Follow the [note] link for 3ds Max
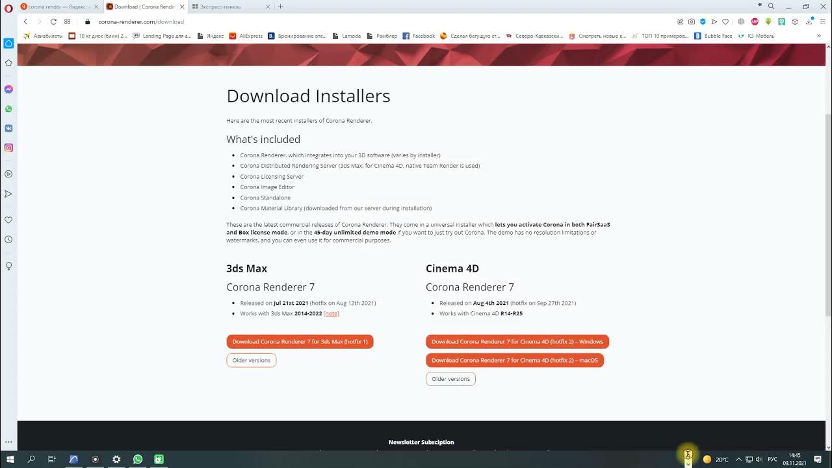The height and width of the screenshot is (468, 832). tap(331, 313)
